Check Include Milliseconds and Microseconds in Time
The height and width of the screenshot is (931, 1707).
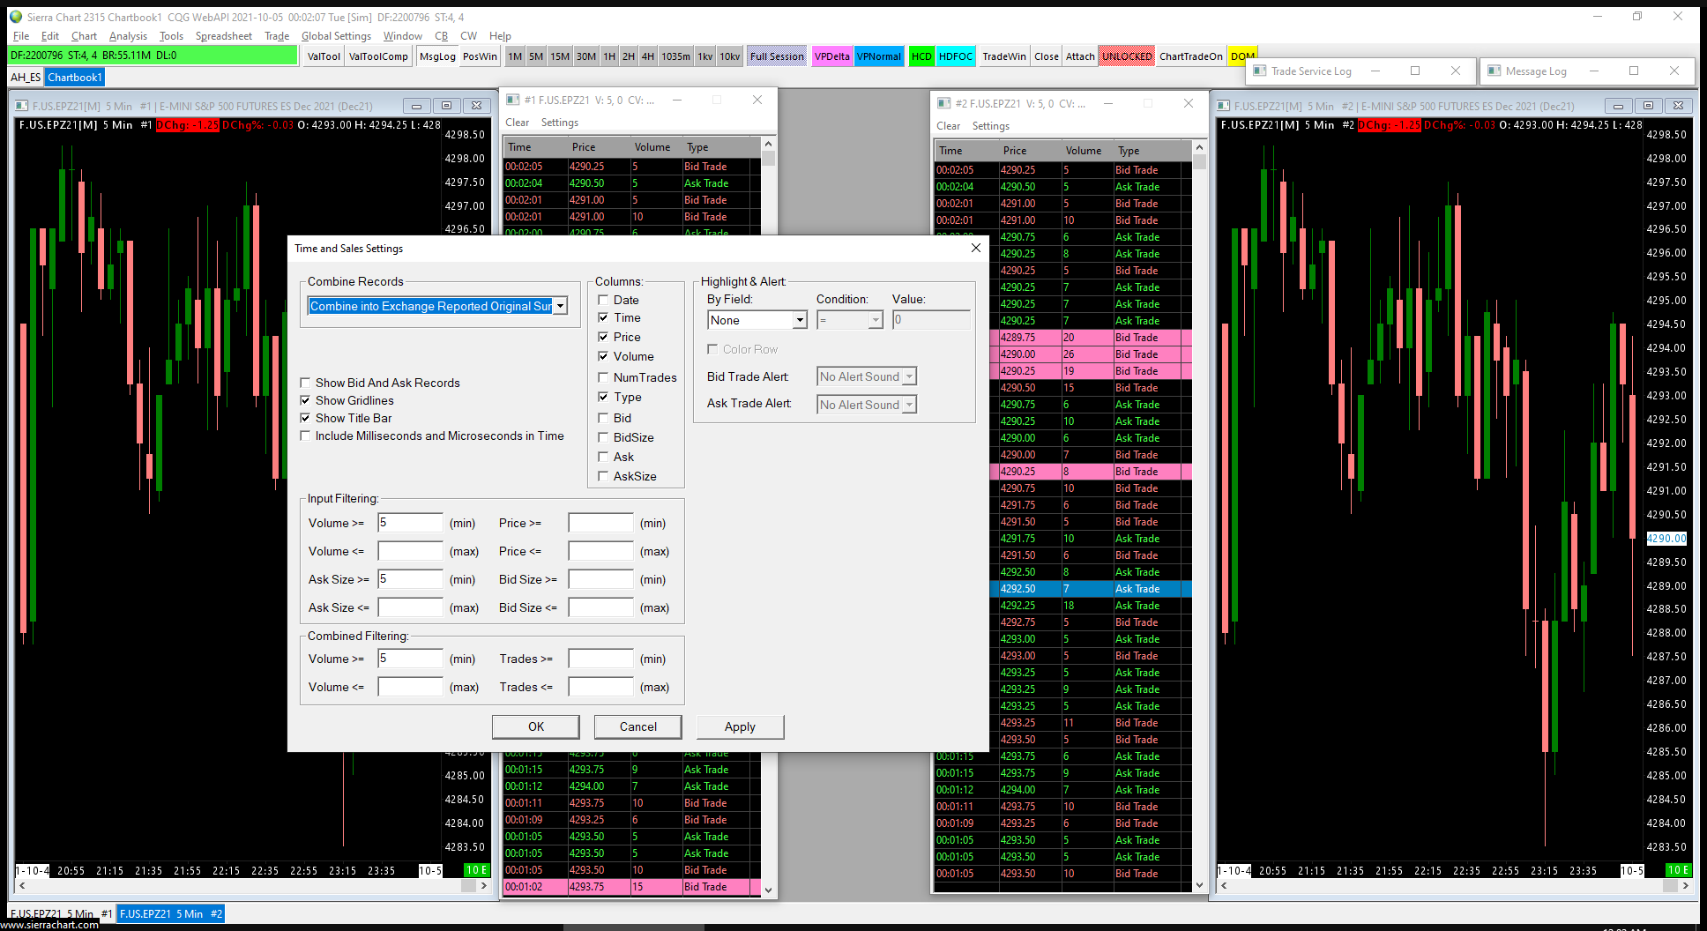click(x=305, y=436)
